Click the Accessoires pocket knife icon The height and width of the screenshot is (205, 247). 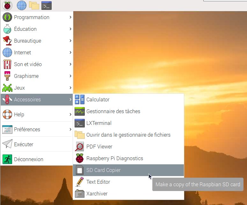(x=7, y=99)
